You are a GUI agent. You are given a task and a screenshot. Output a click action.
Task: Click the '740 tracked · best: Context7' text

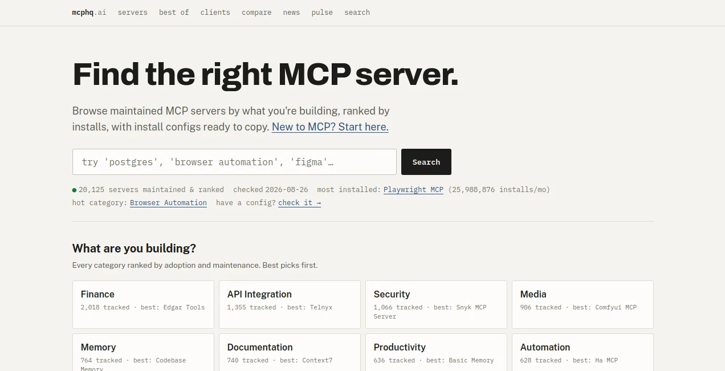(280, 360)
